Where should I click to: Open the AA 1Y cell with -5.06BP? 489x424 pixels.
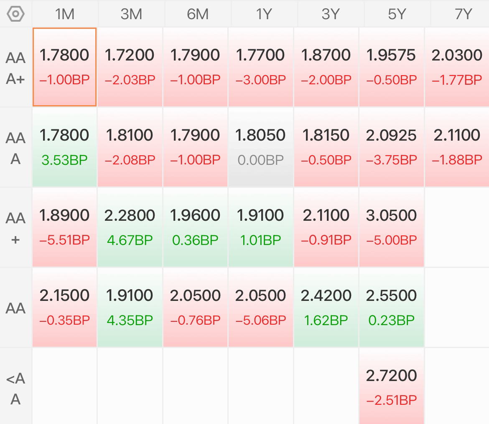click(261, 307)
